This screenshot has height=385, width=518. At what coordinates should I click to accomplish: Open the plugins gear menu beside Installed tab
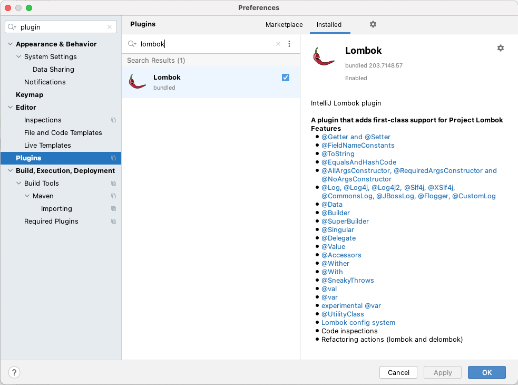pyautogui.click(x=373, y=24)
